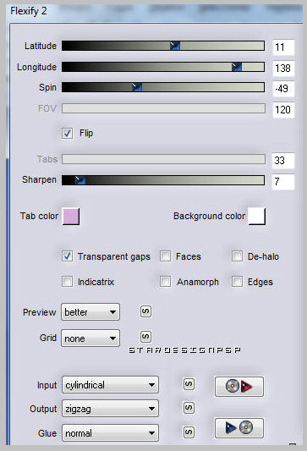Open the Input cylindrical dropdown
Image resolution: width=307 pixels, height=451 pixels.
[110, 384]
